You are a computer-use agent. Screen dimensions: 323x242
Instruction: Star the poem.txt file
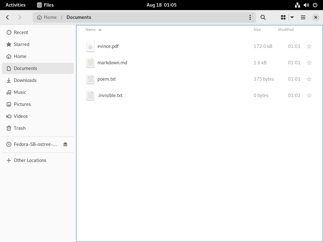(309, 79)
